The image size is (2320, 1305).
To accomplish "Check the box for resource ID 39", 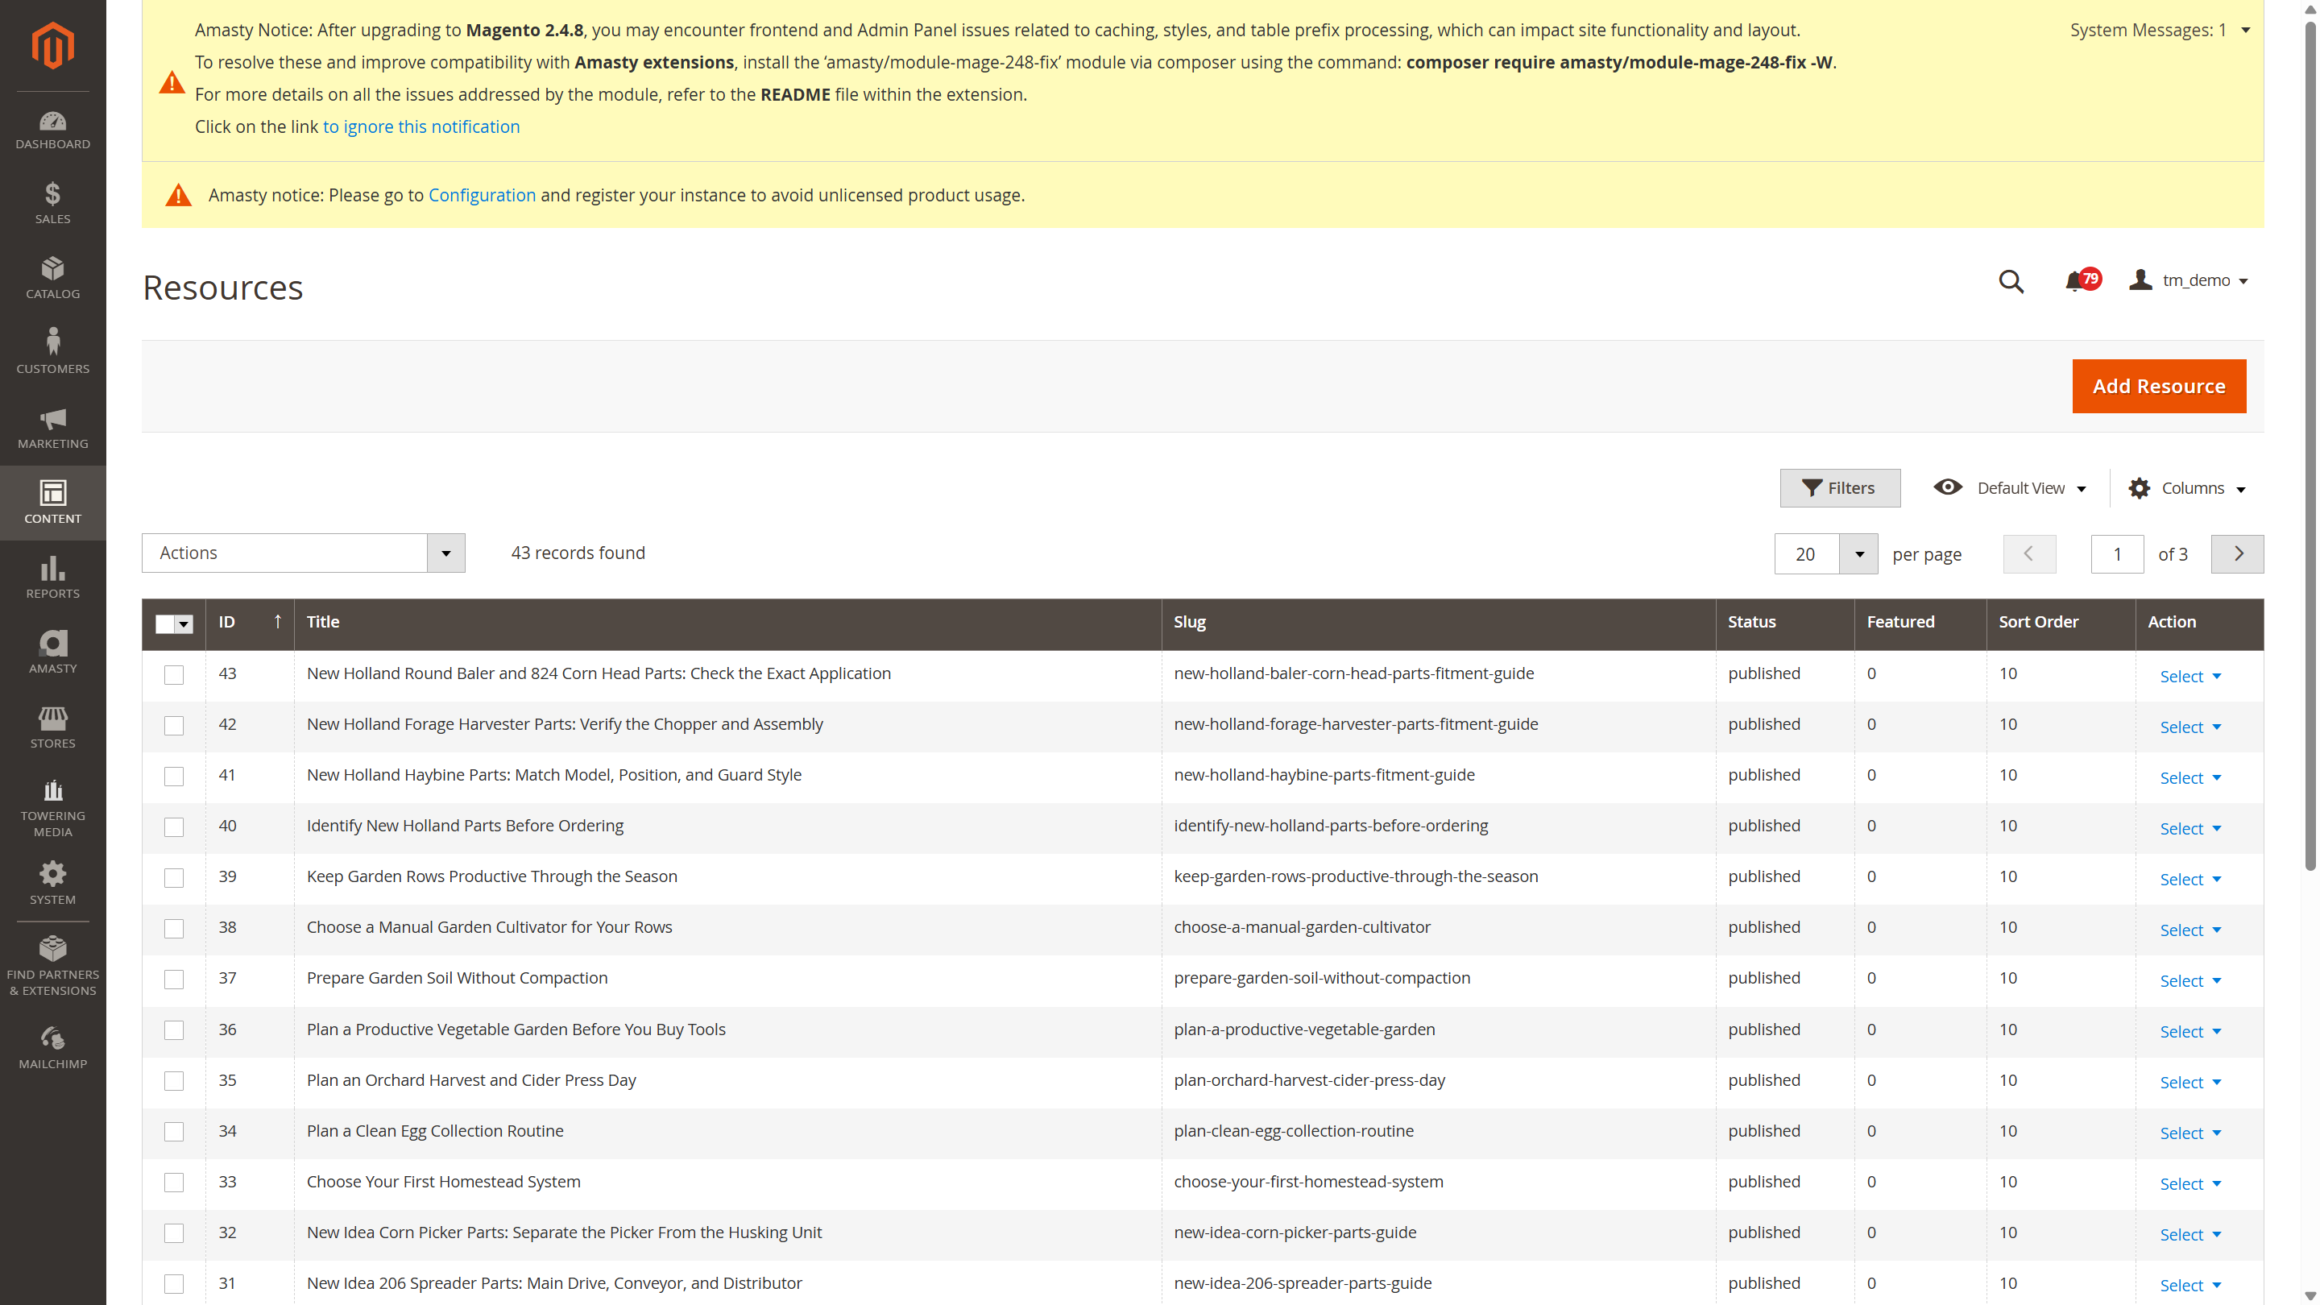I will pyautogui.click(x=174, y=878).
